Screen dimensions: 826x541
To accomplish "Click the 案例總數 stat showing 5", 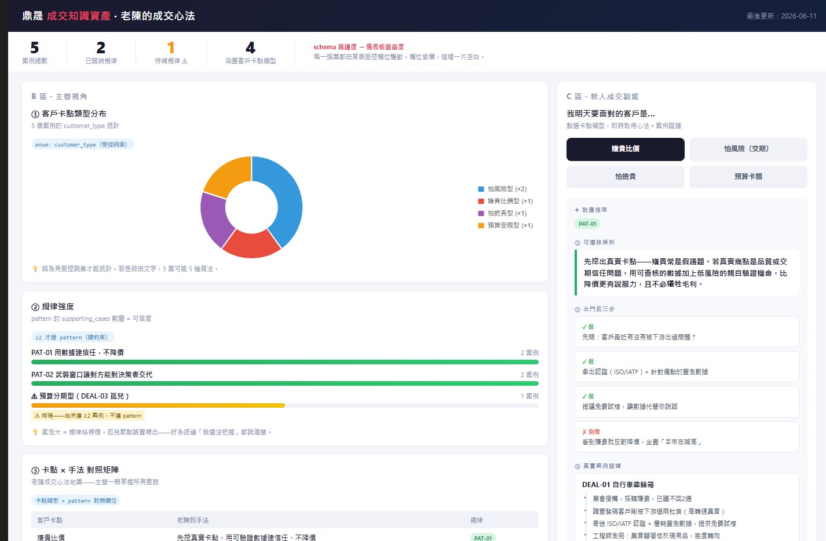I will tap(35, 52).
